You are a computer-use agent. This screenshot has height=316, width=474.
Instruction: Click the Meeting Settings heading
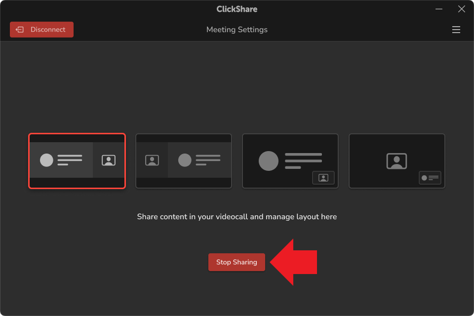pos(237,30)
